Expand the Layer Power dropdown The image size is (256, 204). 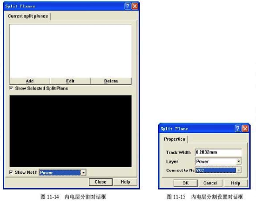[239, 161]
